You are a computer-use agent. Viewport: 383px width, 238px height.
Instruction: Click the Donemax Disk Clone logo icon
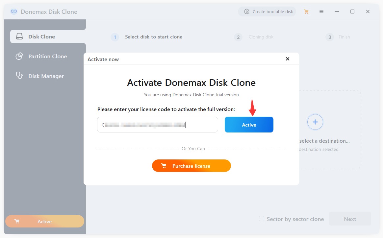coord(14,12)
